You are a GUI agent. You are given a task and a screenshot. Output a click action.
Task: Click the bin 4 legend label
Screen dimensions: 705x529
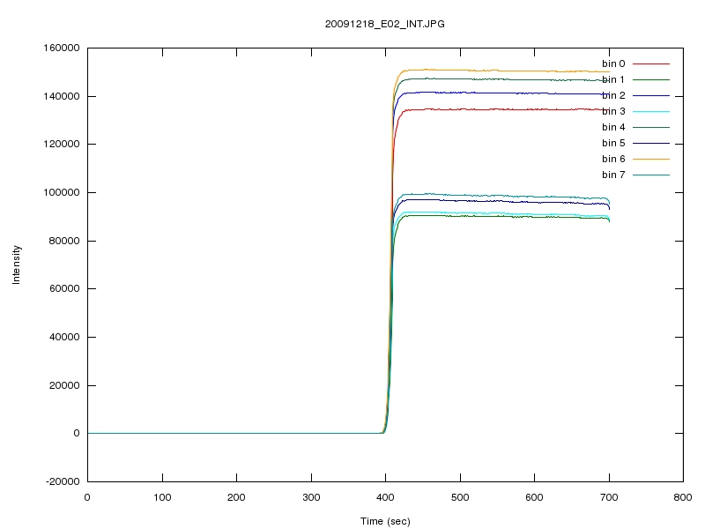613,127
